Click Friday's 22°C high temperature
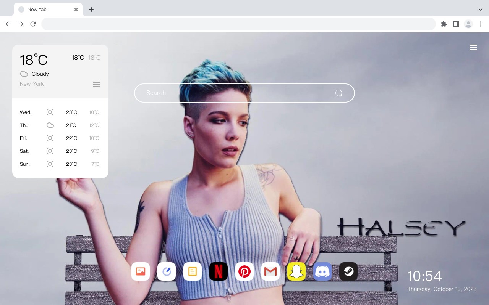This screenshot has width=489, height=305. tap(71, 138)
